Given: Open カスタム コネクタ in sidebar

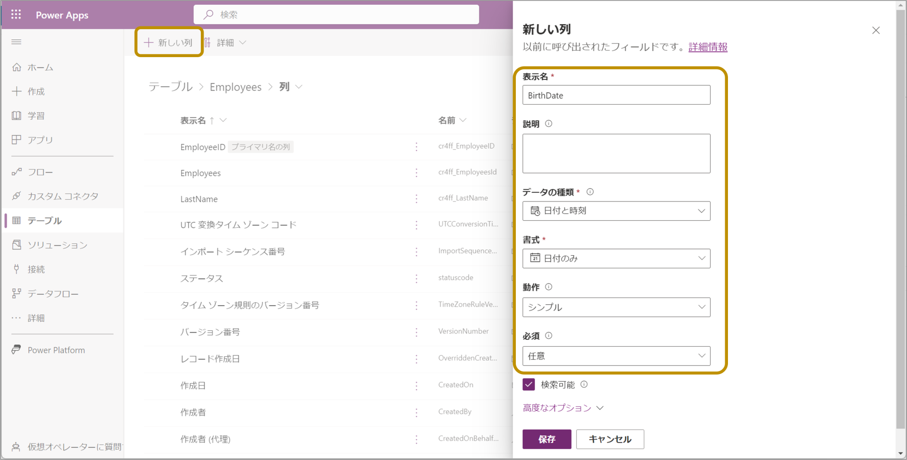Looking at the screenshot, I should coord(62,196).
